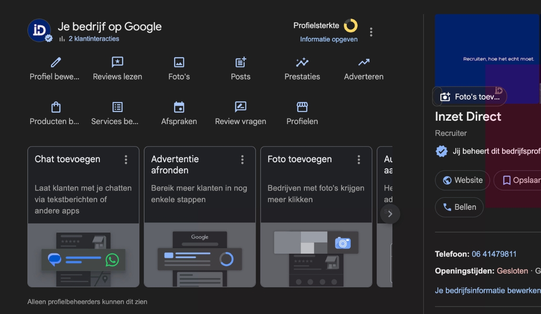Click the Informatie opgeven link

329,39
